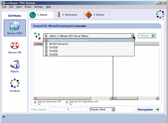Click the colored dots icon beside server dropdown

[38, 36]
